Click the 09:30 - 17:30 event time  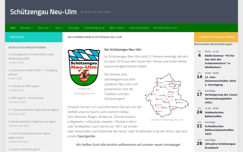(211, 51)
